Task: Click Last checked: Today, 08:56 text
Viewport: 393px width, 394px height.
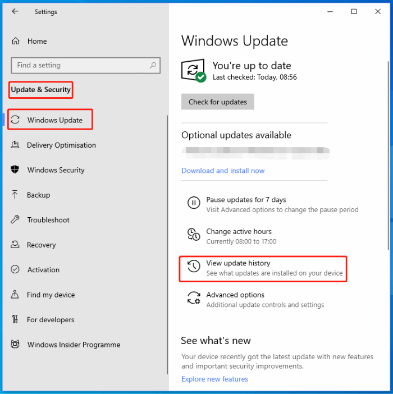Action: click(254, 77)
